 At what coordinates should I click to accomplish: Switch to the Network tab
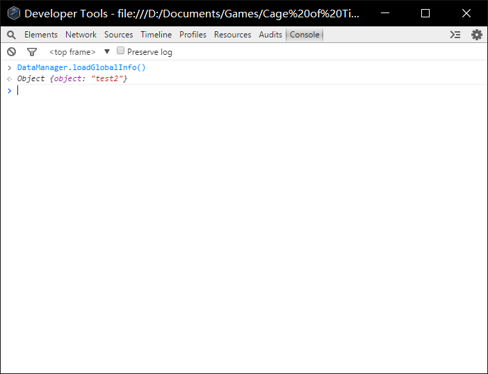click(x=81, y=35)
